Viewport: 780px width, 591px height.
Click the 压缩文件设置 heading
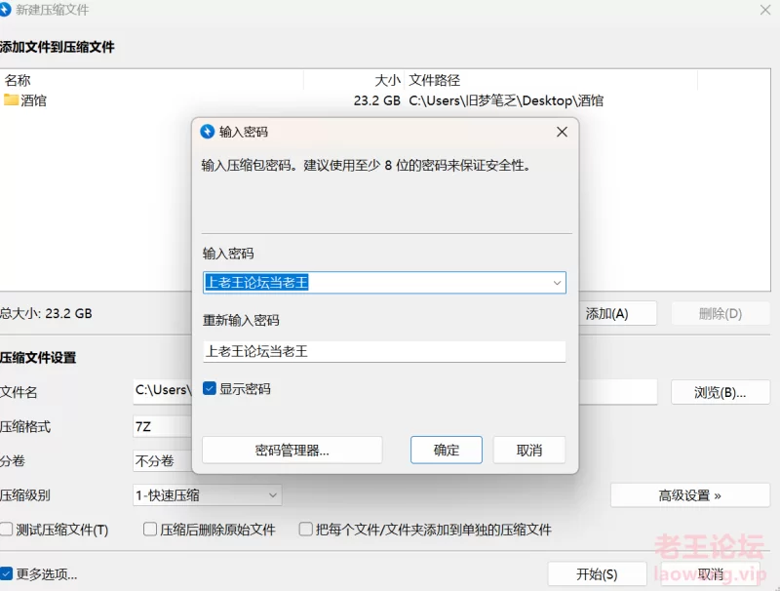pyautogui.click(x=38, y=358)
